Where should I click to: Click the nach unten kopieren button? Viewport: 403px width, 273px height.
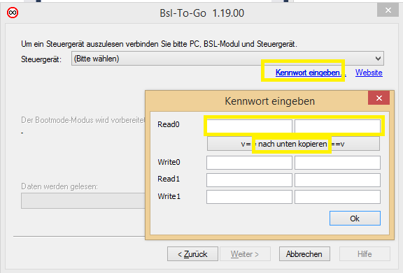[293, 144]
